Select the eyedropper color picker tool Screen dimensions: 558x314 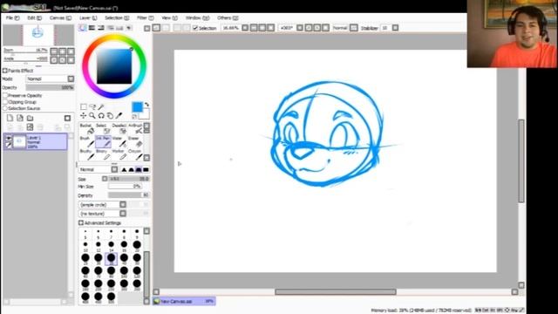point(119,116)
